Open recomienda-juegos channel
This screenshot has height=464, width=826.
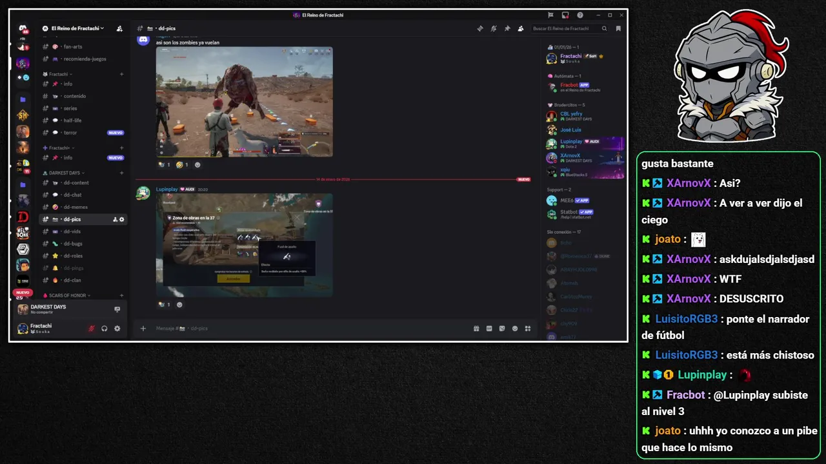[x=83, y=59]
